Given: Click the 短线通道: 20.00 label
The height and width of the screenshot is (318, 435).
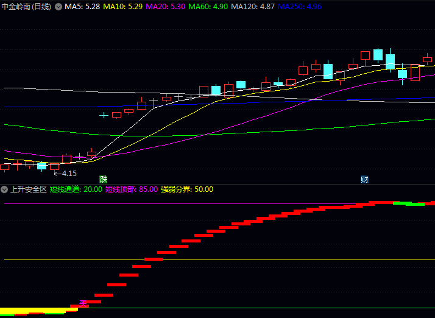Looking at the screenshot, I should tap(76, 189).
